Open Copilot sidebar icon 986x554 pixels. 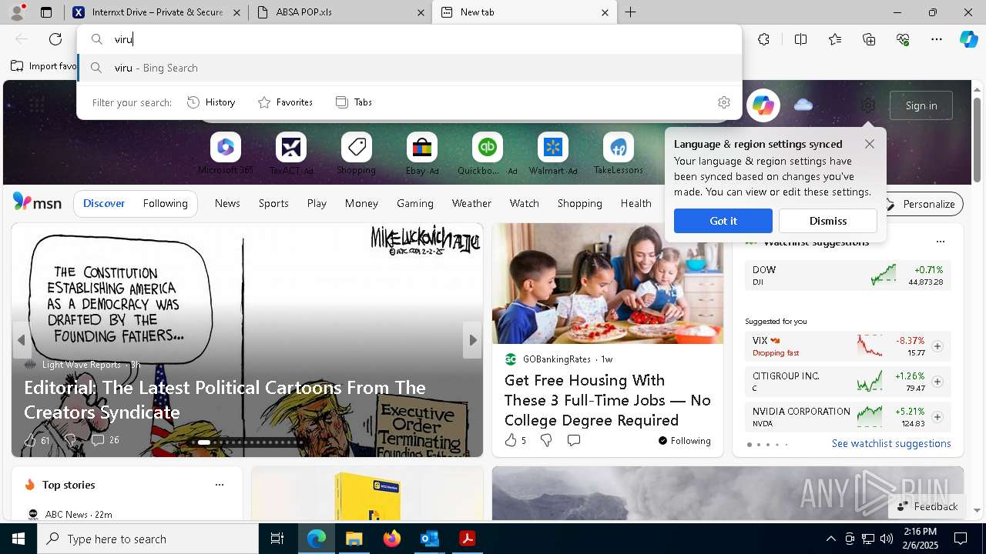point(968,39)
